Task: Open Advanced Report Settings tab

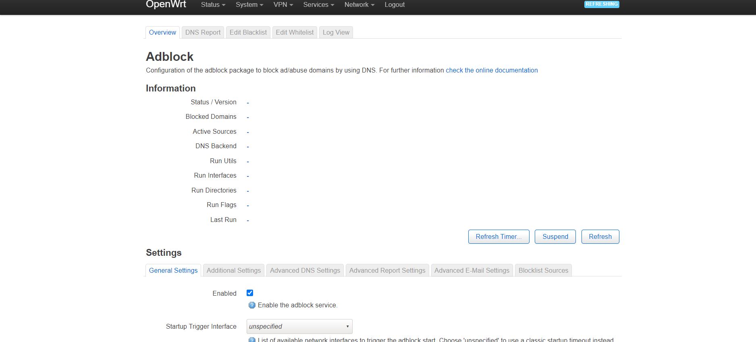Action: pyautogui.click(x=387, y=270)
